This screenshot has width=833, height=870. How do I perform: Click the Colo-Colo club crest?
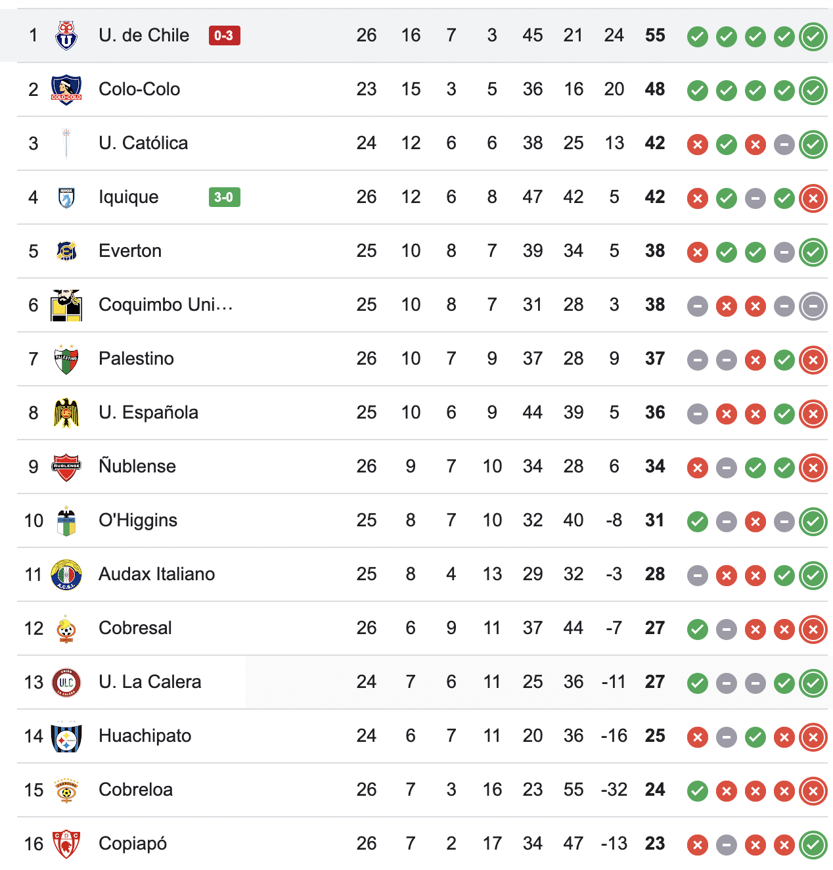pos(66,89)
